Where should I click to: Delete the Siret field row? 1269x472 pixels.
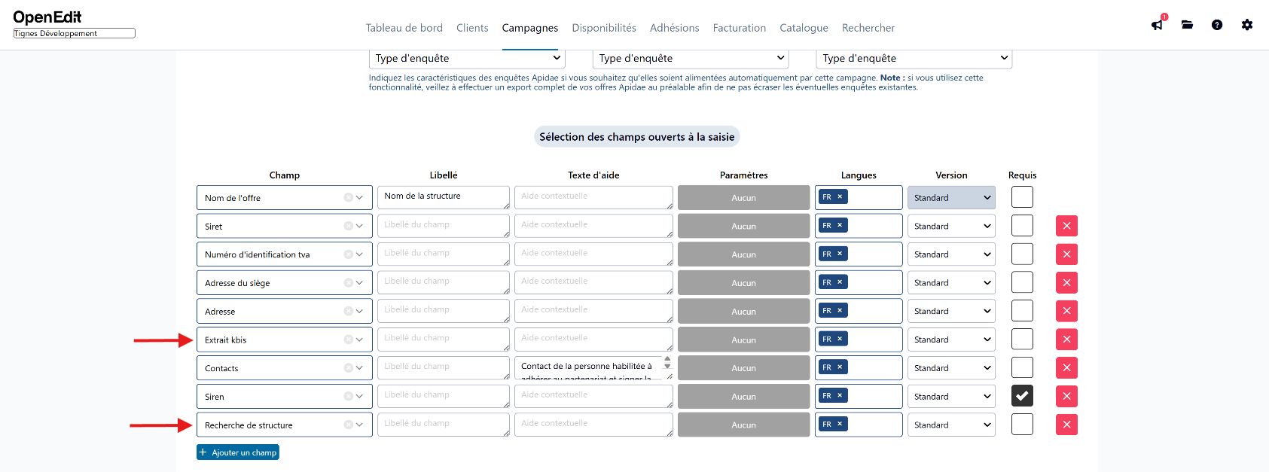point(1066,226)
